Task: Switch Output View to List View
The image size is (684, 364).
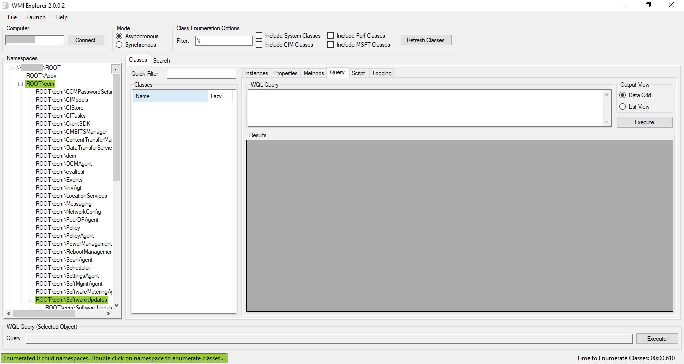Action: click(622, 106)
